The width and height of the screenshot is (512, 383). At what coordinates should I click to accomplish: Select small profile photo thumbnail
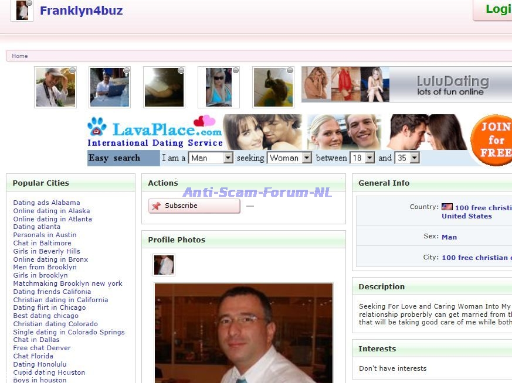(x=164, y=265)
